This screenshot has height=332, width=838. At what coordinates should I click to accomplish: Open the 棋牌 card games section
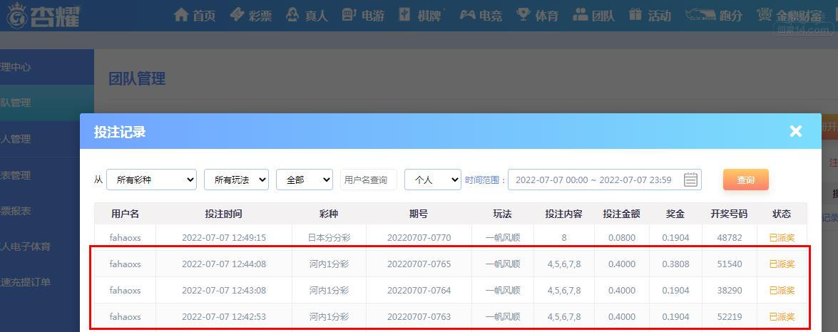pyautogui.click(x=420, y=15)
